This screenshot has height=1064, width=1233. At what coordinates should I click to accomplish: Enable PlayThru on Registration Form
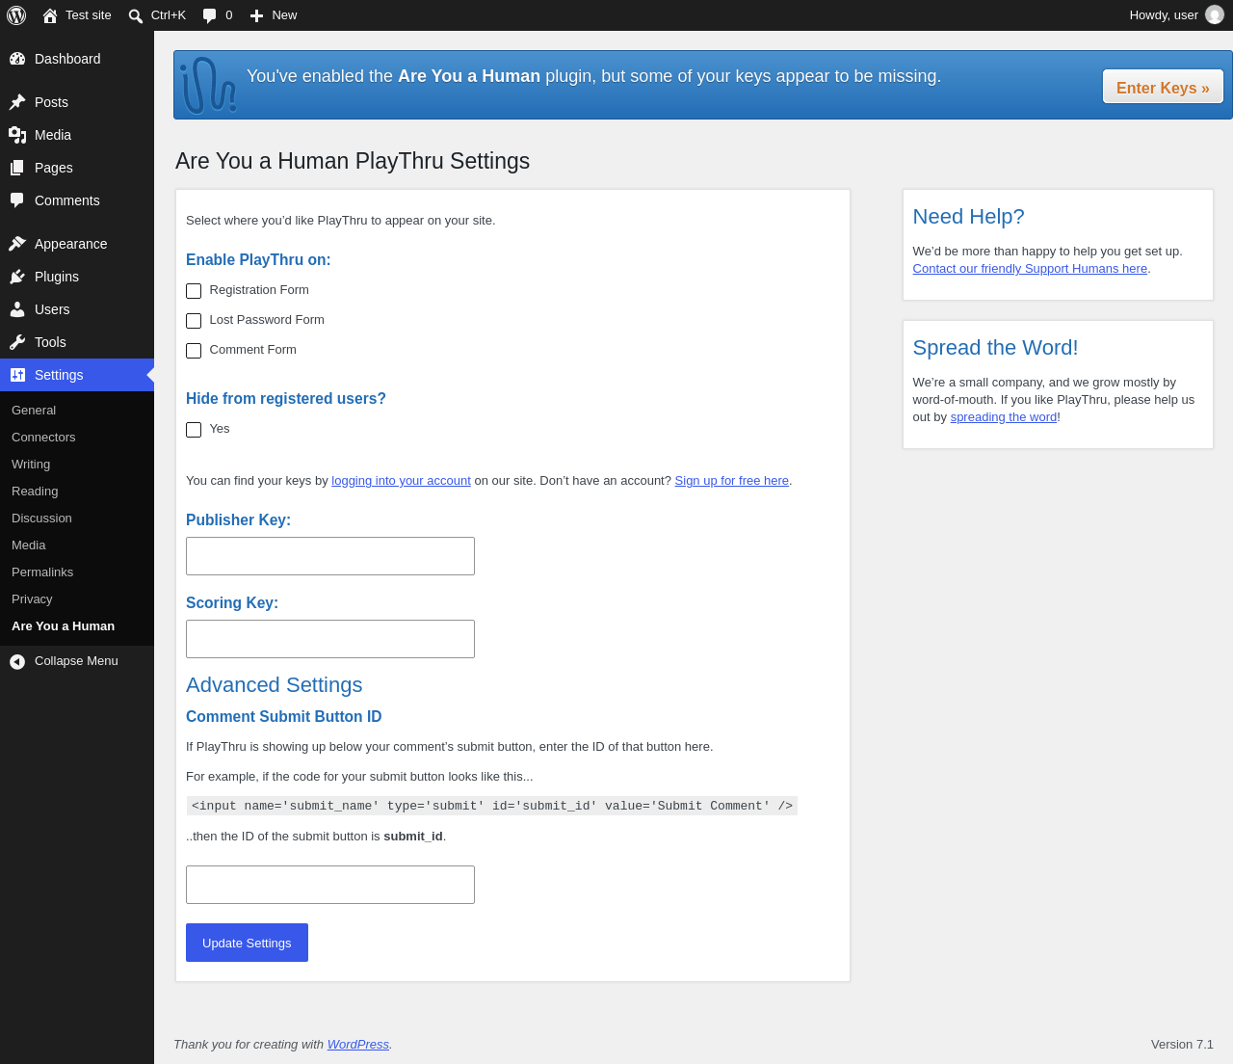click(194, 291)
